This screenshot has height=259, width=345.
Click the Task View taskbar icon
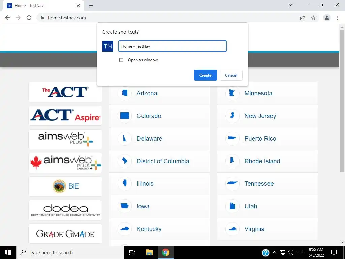click(x=132, y=252)
